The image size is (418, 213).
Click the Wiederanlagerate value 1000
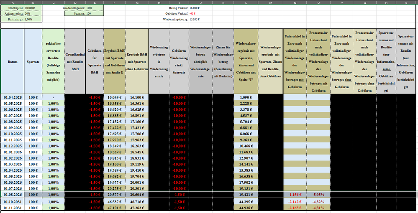[95, 8]
